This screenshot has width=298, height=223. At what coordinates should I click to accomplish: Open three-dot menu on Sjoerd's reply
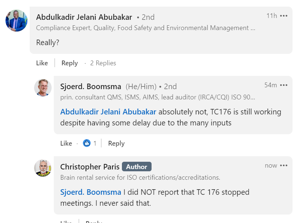(284, 85)
